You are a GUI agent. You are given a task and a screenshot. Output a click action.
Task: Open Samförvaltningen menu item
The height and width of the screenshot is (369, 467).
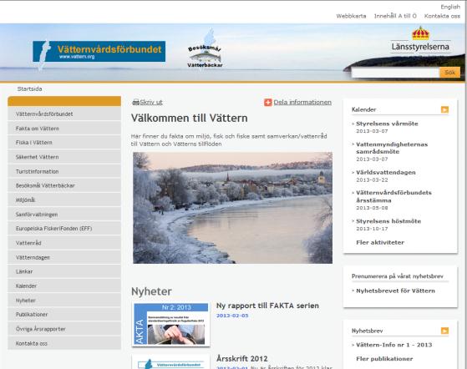(x=64, y=215)
